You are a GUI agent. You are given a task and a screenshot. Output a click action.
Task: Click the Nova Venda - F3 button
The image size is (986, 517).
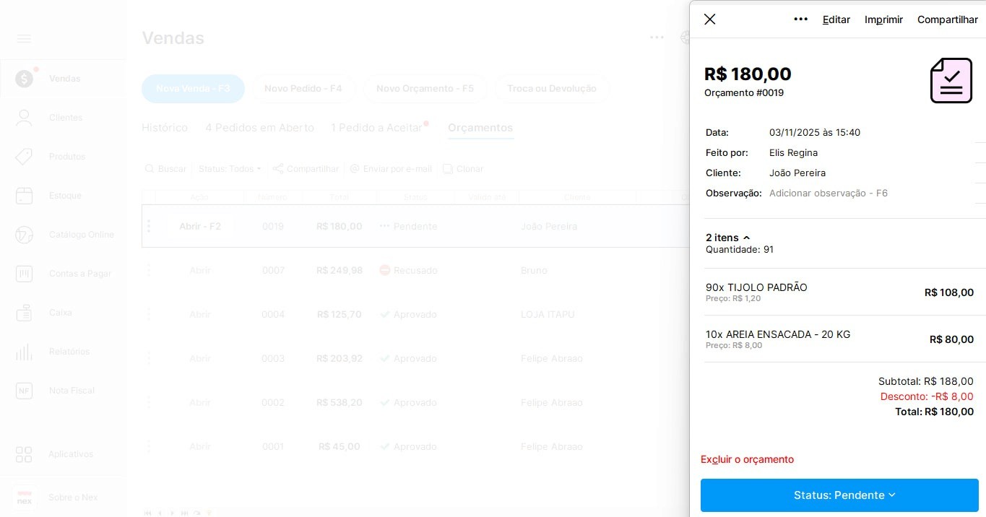pyautogui.click(x=193, y=88)
